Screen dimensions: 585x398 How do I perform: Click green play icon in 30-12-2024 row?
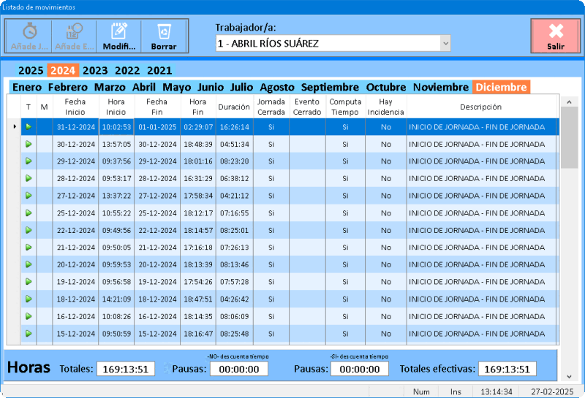pyautogui.click(x=29, y=144)
